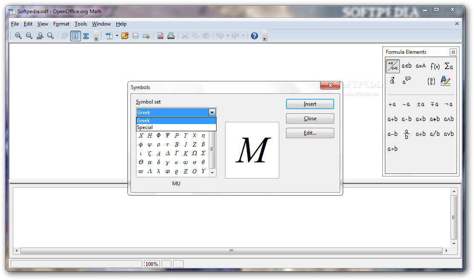The width and height of the screenshot is (474, 280).
Task: Select Operators category (Σa)
Action: (x=448, y=66)
